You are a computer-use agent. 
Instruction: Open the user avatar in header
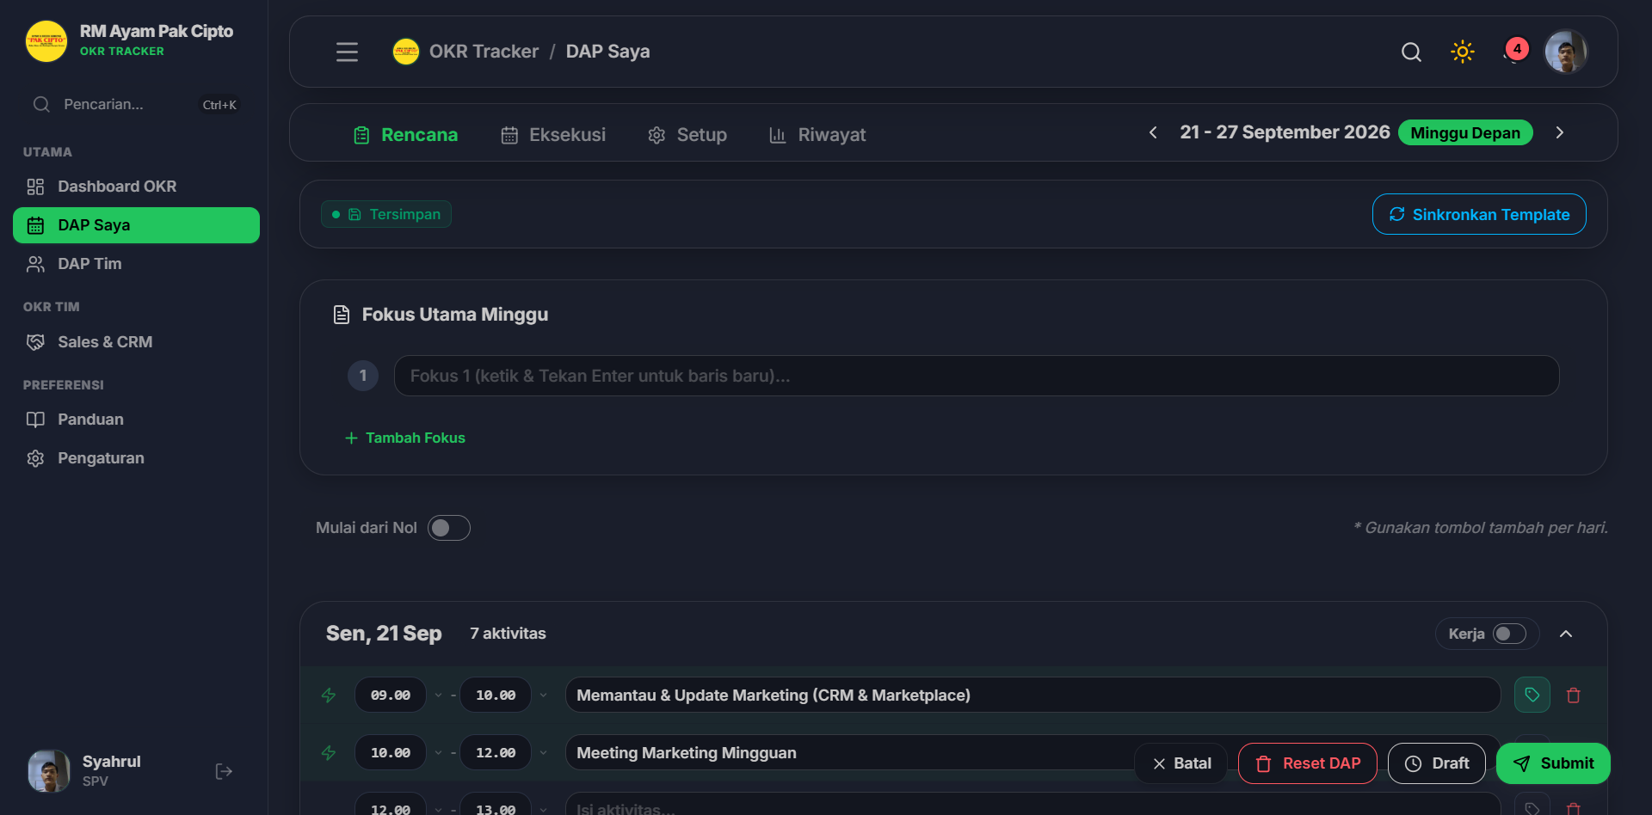[x=1566, y=52]
